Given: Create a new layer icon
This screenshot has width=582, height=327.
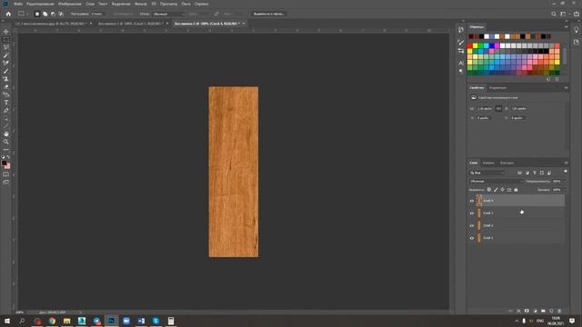Looking at the screenshot, I should (x=551, y=311).
